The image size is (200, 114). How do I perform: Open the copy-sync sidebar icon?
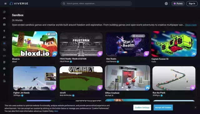pyautogui.click(x=4, y=50)
